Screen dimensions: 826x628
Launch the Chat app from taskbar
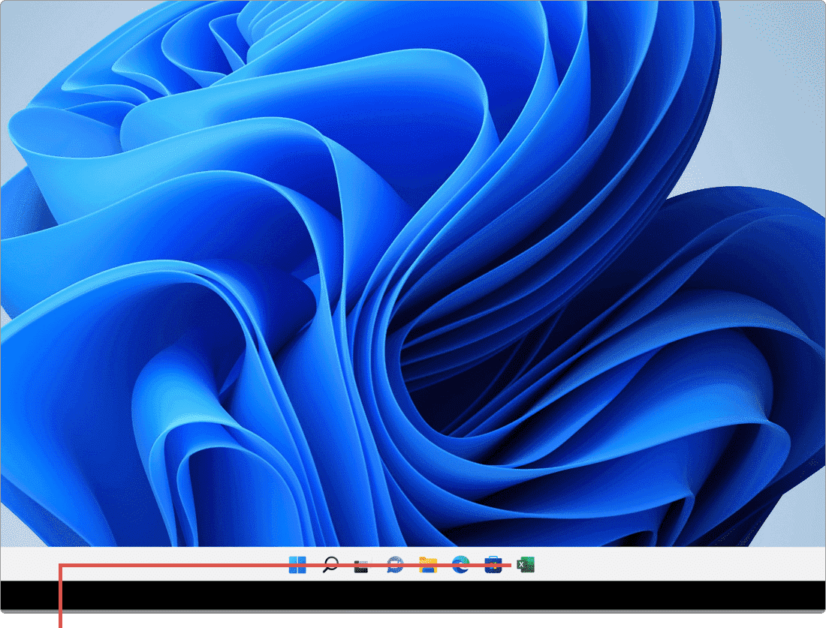tap(394, 565)
